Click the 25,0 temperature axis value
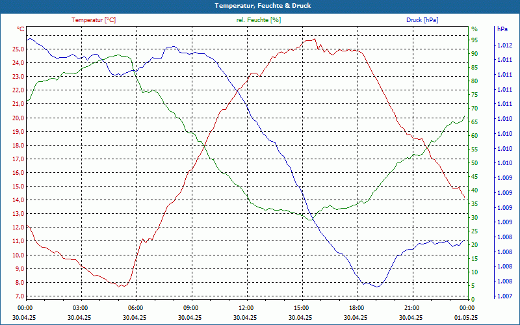Viewport: 520px width, 325px height. click(x=18, y=49)
